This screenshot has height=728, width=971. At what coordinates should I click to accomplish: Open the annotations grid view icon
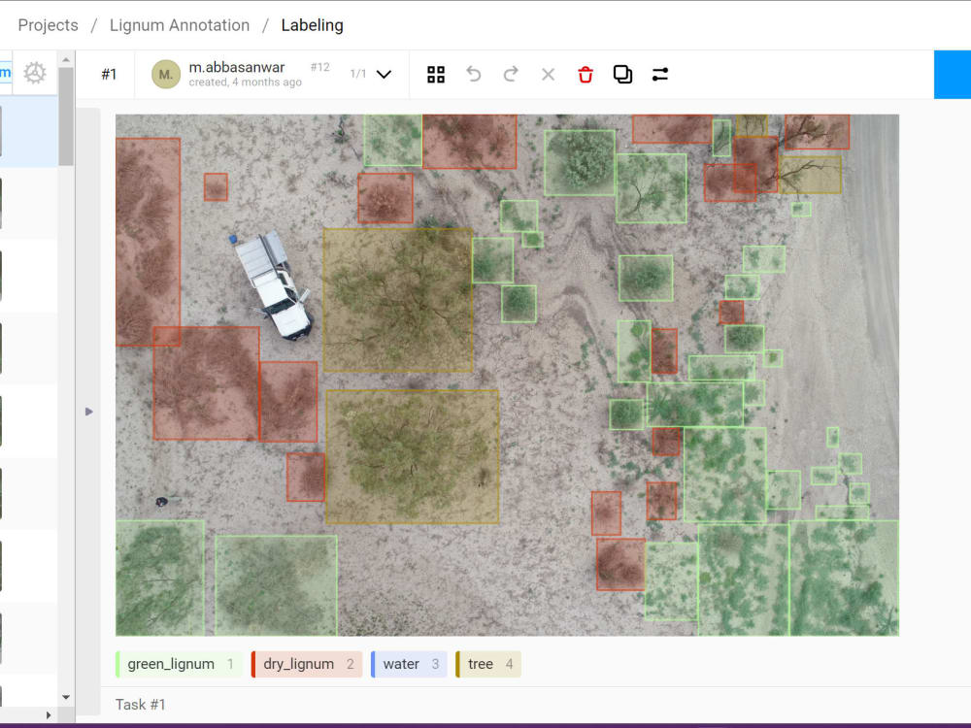[x=436, y=75]
